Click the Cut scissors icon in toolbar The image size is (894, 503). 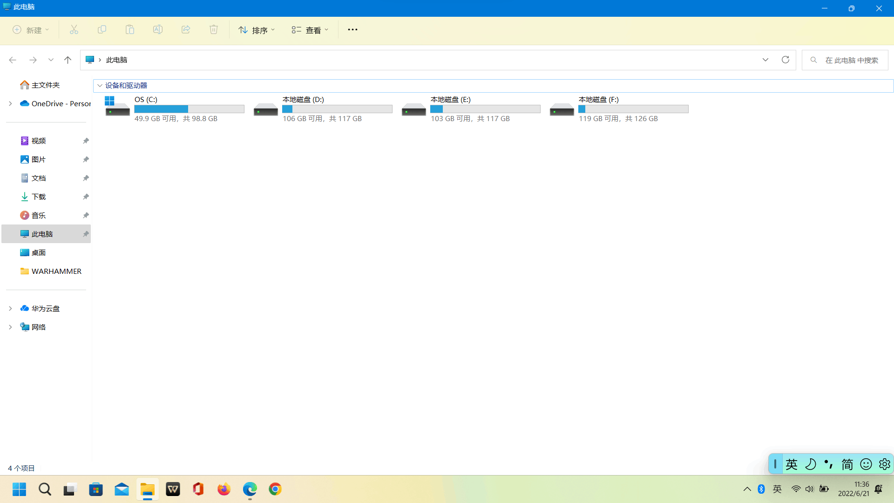(74, 30)
